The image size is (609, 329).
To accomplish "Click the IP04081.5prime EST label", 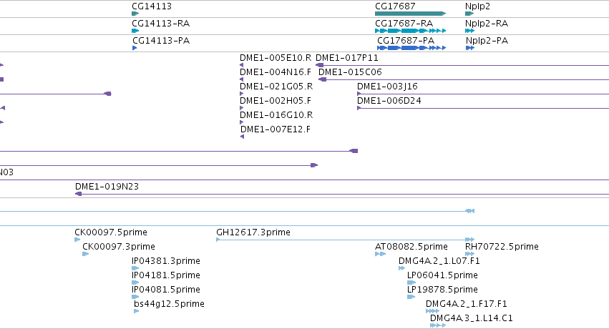I will [x=166, y=290].
